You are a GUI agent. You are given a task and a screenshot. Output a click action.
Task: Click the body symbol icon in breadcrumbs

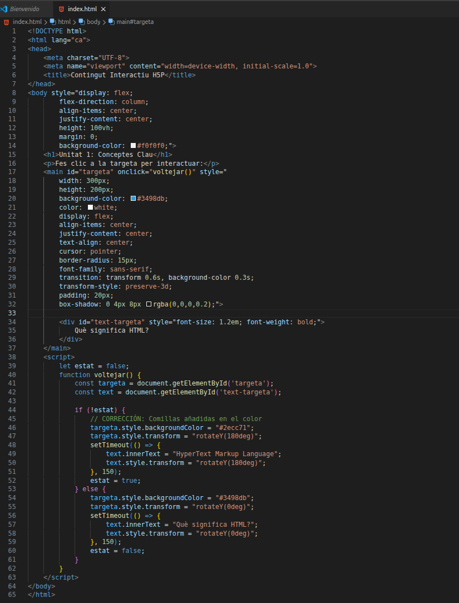click(x=82, y=22)
